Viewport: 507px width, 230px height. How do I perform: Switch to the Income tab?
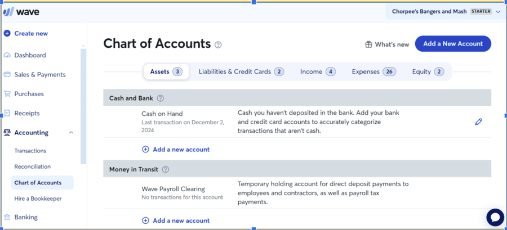click(318, 71)
